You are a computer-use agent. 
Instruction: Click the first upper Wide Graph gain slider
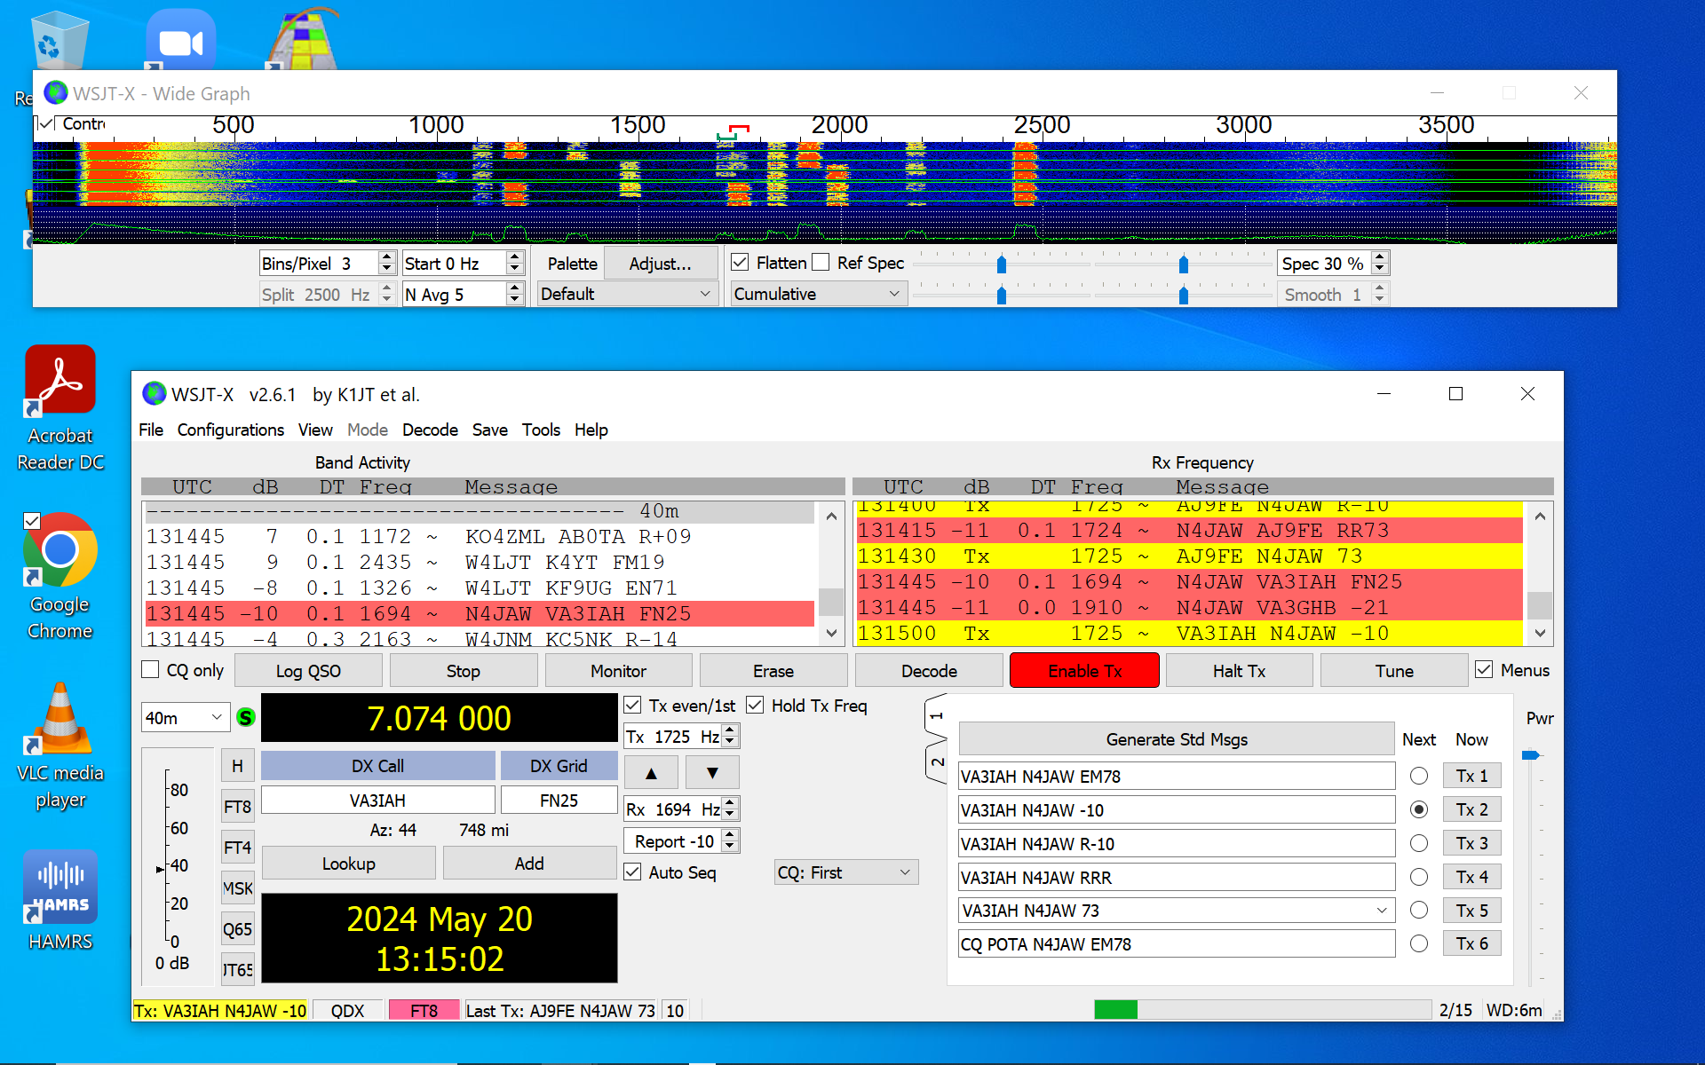tap(1002, 264)
